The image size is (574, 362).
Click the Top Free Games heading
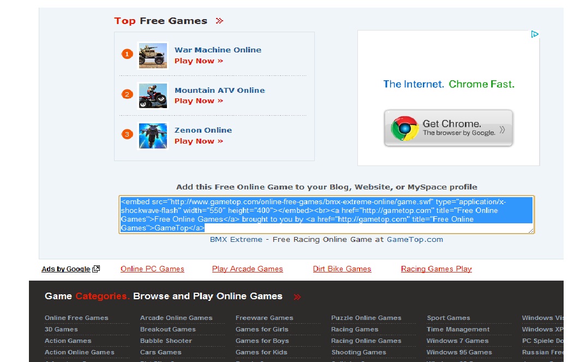click(x=161, y=21)
